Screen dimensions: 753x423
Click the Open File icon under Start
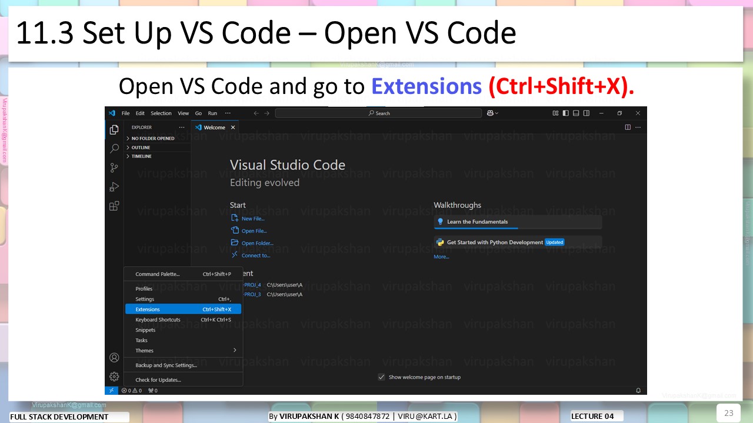click(235, 230)
